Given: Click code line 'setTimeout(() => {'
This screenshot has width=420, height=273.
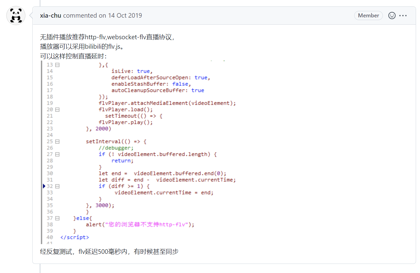Looking at the screenshot, I should [134, 116].
